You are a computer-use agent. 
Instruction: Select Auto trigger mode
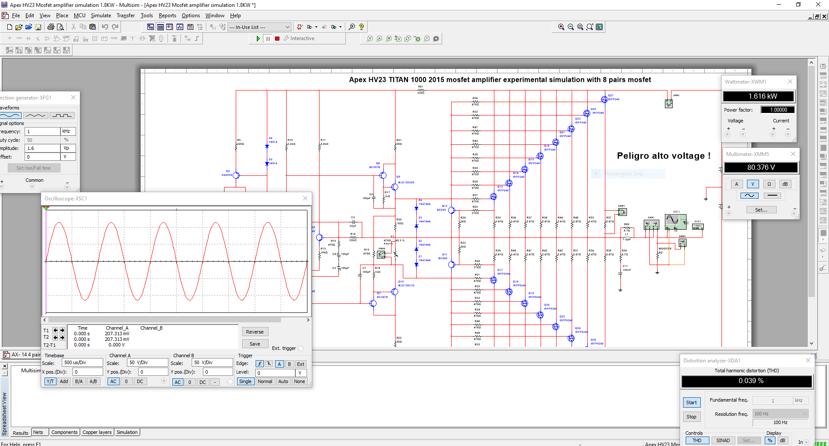[283, 381]
